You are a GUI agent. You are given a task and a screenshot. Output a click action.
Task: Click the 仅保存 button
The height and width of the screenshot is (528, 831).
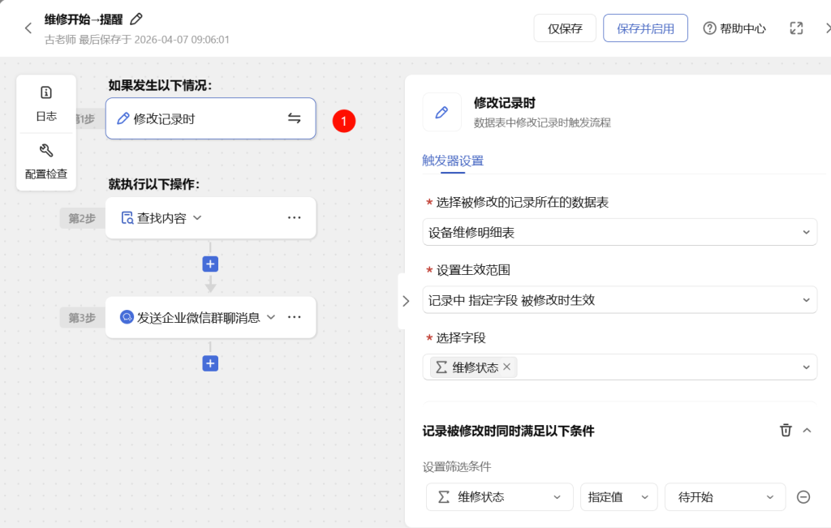click(565, 28)
